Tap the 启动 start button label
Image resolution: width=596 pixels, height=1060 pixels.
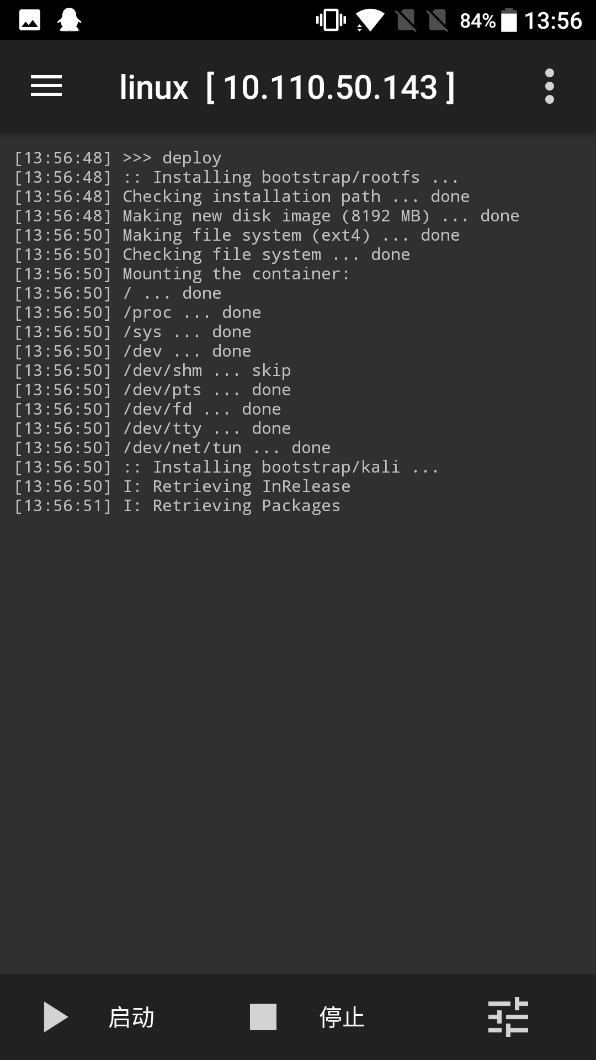click(x=131, y=1017)
